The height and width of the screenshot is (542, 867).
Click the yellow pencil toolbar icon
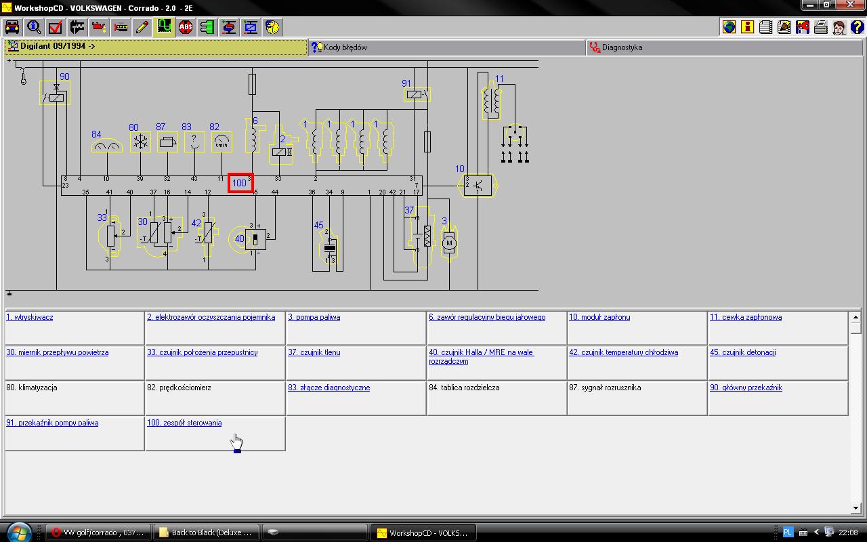coord(142,27)
